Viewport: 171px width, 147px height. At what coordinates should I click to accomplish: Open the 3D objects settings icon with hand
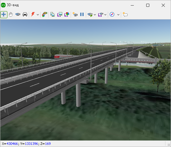[45, 15]
